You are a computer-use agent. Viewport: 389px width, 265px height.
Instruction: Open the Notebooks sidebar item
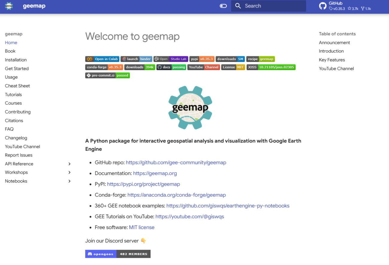click(x=16, y=181)
